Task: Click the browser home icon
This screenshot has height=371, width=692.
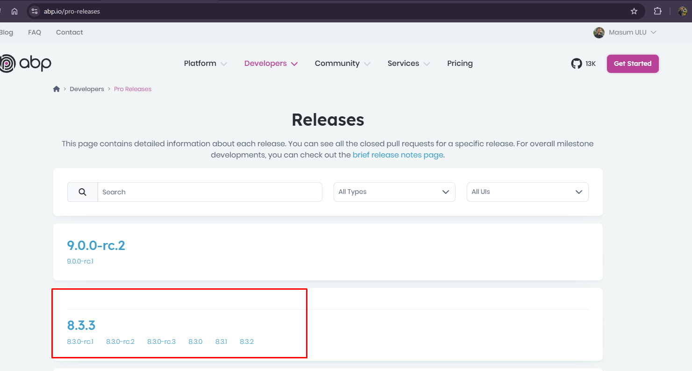Action: (14, 11)
